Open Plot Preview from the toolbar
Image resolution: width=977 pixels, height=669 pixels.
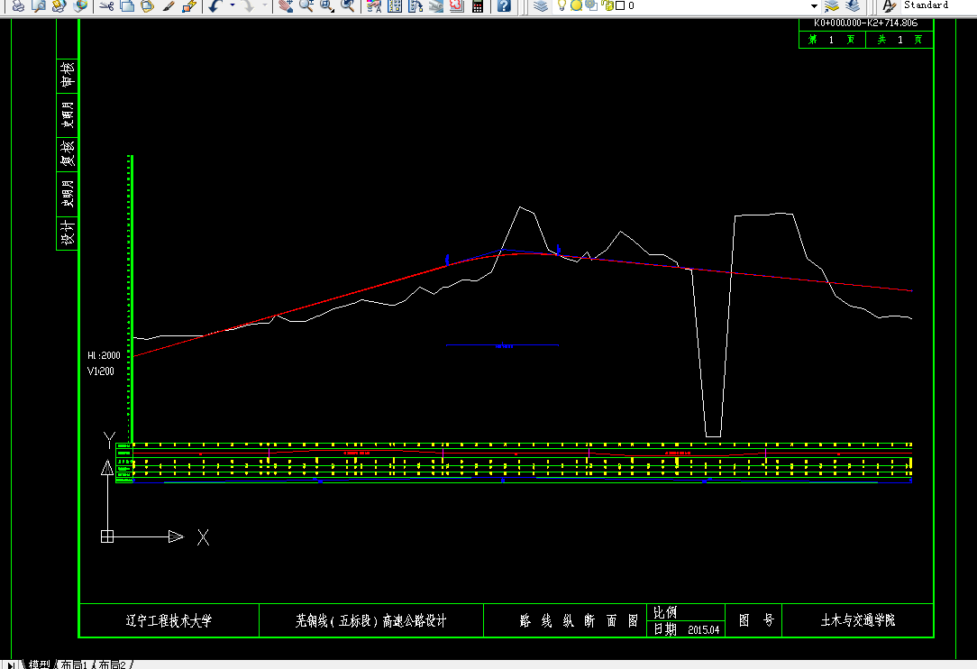39,5
